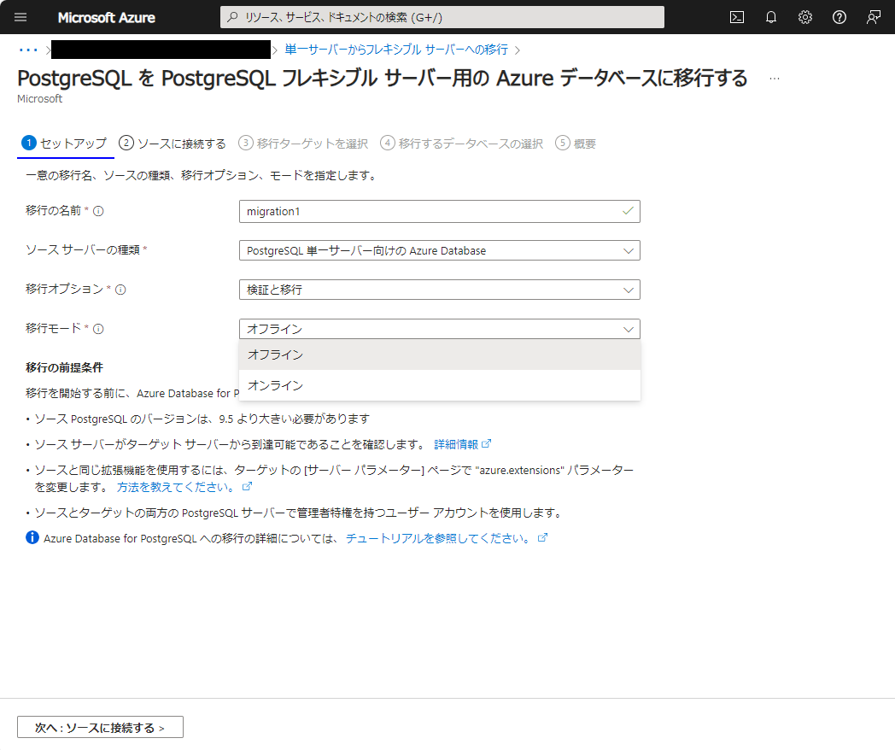Open Cloud Shell from the top bar
The image size is (895, 750).
pos(737,17)
